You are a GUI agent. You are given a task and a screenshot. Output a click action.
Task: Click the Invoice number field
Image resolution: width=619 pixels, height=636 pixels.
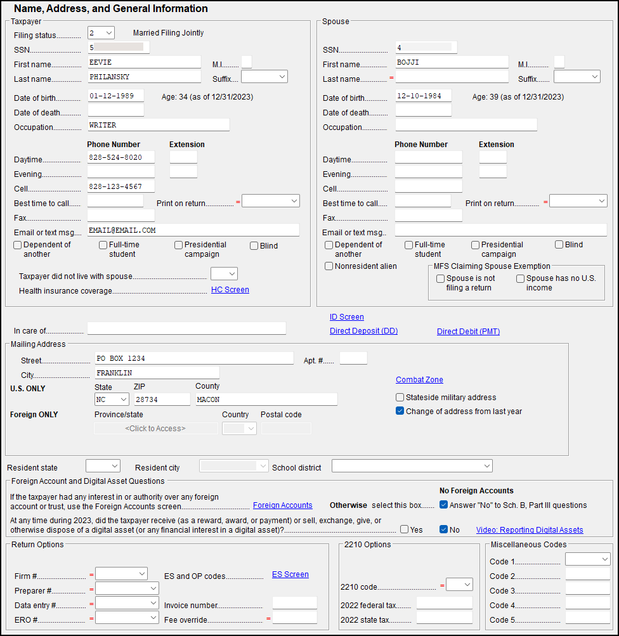click(x=295, y=603)
